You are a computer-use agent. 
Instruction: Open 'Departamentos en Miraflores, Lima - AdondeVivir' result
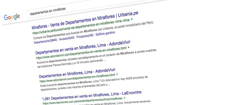[x=77, y=73]
